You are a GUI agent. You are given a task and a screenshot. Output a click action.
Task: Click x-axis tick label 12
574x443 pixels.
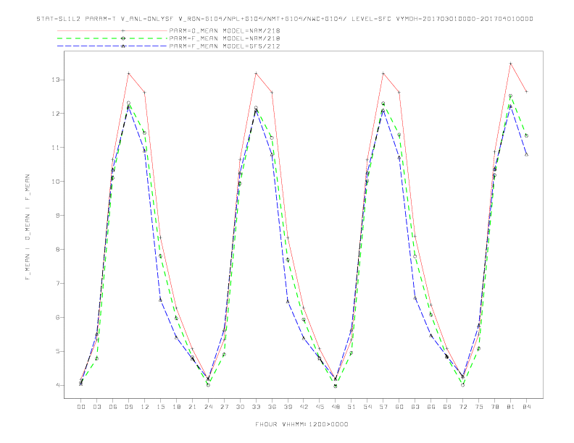[x=145, y=407]
